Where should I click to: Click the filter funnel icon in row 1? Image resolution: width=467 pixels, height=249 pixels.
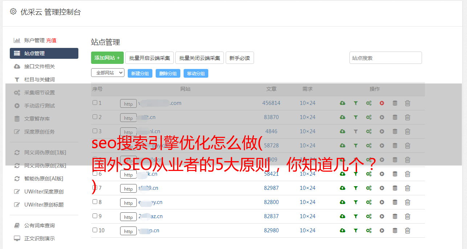356,103
